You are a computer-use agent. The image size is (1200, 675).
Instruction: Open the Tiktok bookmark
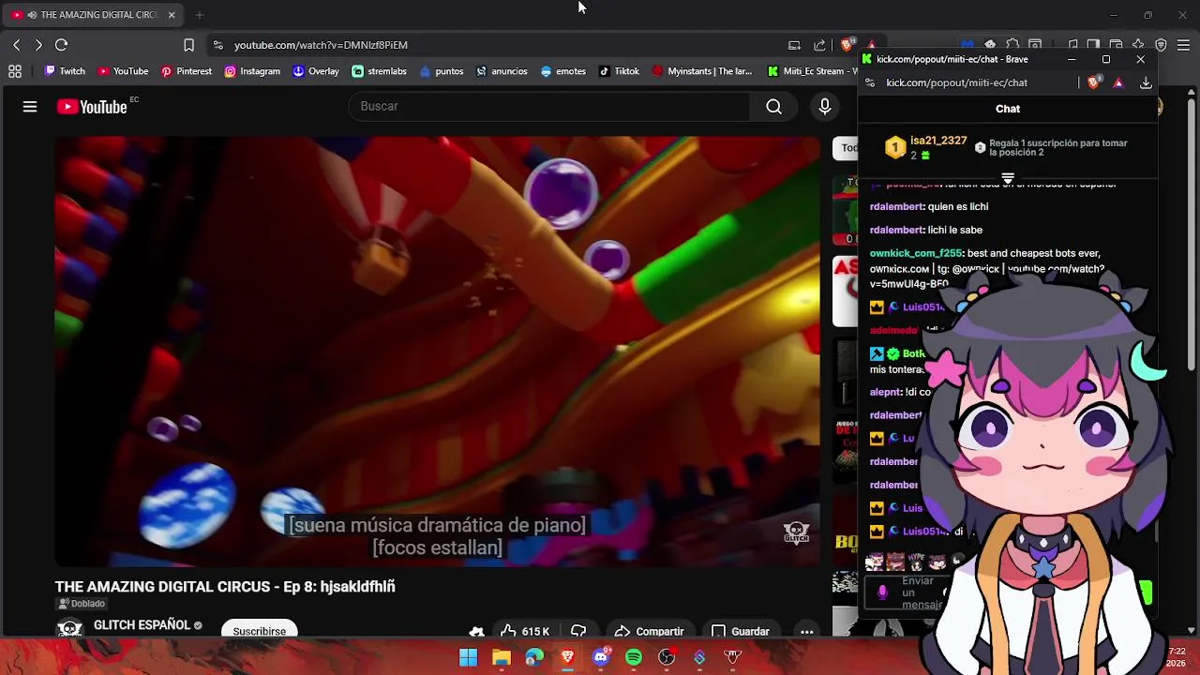point(620,71)
